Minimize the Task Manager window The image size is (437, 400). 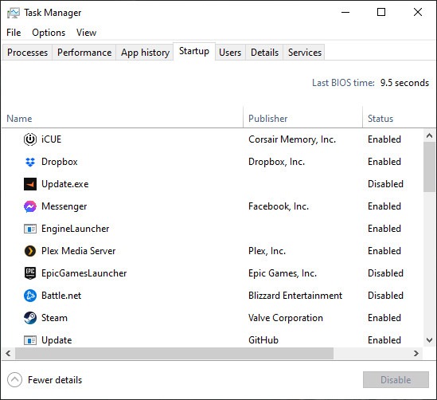pos(345,12)
